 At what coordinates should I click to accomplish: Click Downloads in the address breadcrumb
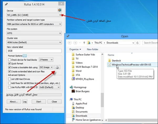pos(112,43)
